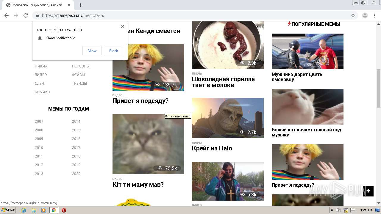Image resolution: width=381 pixels, height=214 pixels.
Task: Select memes from year 2013
Action: tap(39, 174)
